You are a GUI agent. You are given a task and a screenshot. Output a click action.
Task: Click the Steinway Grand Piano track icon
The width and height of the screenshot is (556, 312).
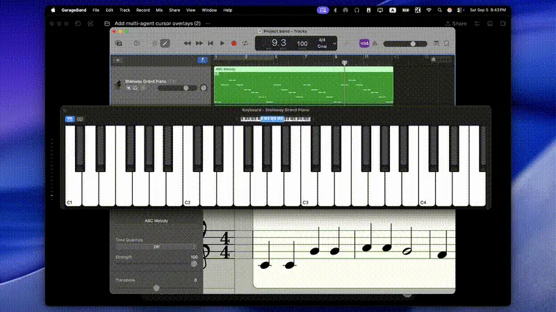118,84
